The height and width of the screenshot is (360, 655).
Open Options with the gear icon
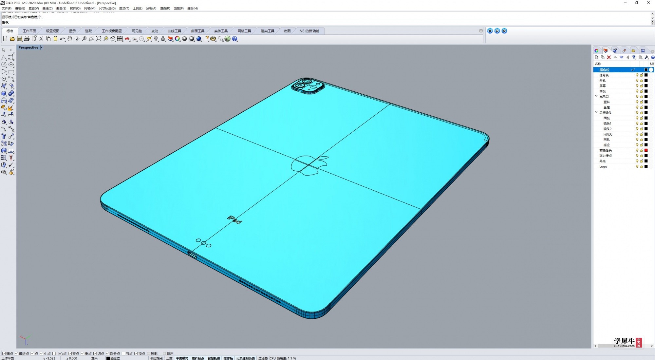[x=213, y=39]
